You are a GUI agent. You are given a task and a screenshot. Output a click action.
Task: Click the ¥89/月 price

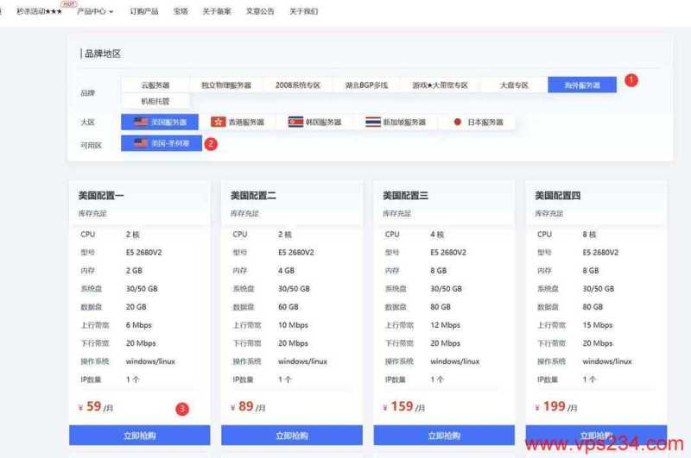coord(248,406)
